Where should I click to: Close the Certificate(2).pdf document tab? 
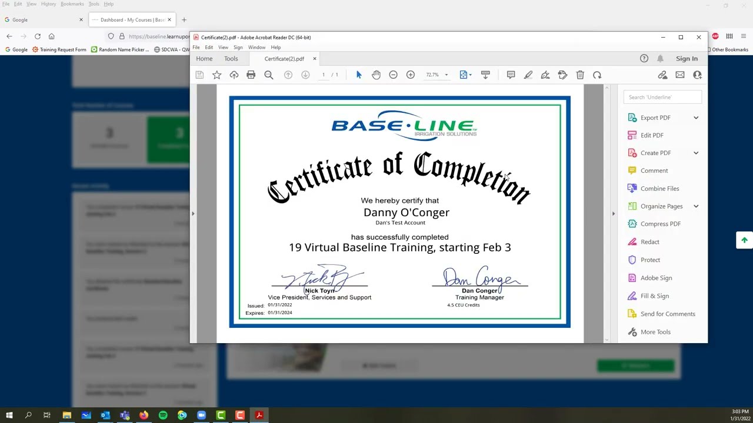tap(314, 59)
